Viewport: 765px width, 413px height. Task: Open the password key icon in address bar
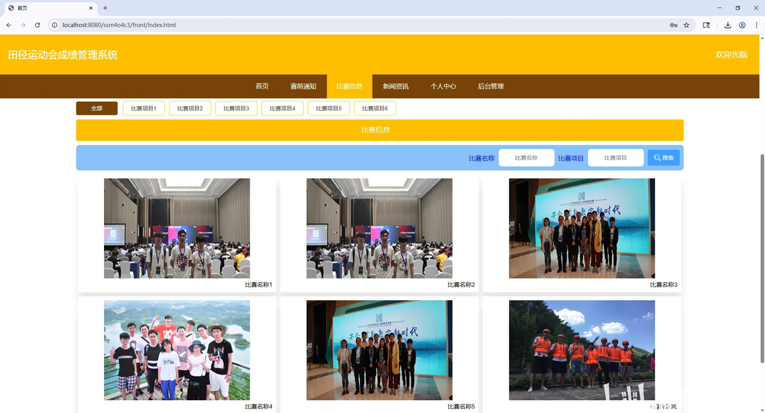click(673, 25)
